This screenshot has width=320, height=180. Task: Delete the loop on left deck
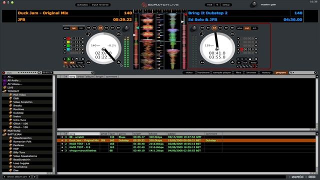tap(83, 59)
